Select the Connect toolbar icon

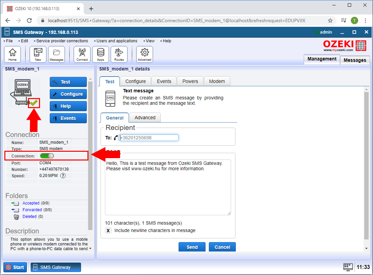[x=82, y=54]
